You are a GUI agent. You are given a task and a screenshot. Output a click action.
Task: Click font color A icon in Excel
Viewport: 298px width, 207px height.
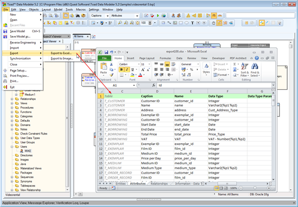(140, 75)
